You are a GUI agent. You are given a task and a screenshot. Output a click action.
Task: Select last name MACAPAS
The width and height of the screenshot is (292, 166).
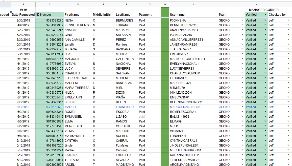[x=127, y=30]
